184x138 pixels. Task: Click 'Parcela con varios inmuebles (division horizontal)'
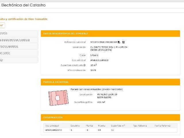[x=97, y=89]
